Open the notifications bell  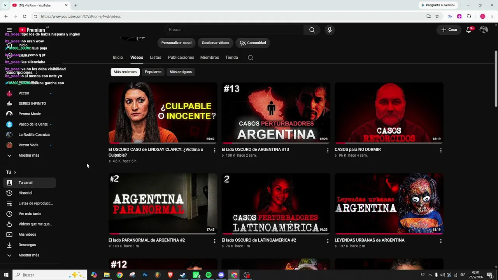pos(469,30)
